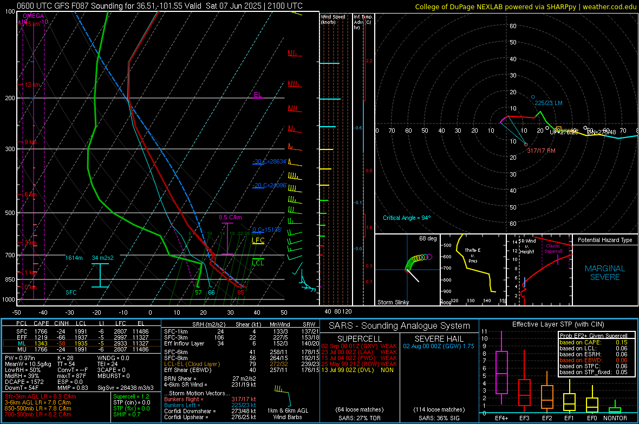Click the Wind Speed (knots) panel header
Viewport: 639px width, 424px height.
tap(333, 19)
